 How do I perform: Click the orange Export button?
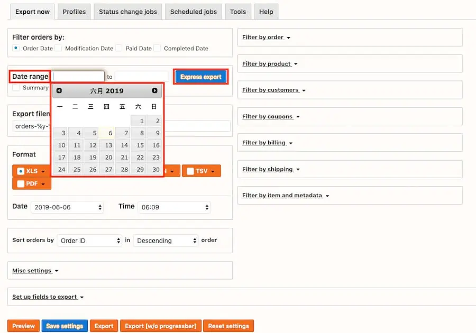tap(104, 326)
